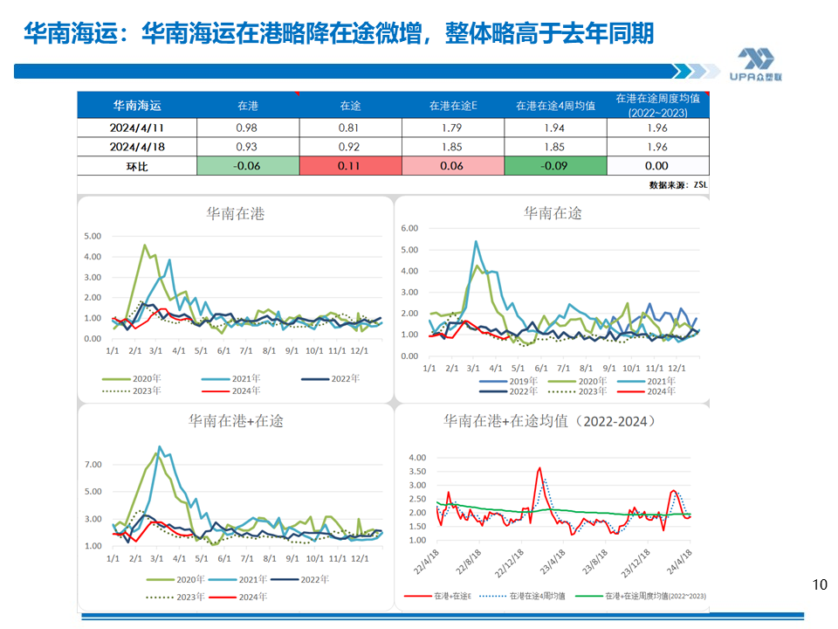Click 2020年 legend in 华南在港 chart
Screen dimensions: 838x629
[132, 378]
